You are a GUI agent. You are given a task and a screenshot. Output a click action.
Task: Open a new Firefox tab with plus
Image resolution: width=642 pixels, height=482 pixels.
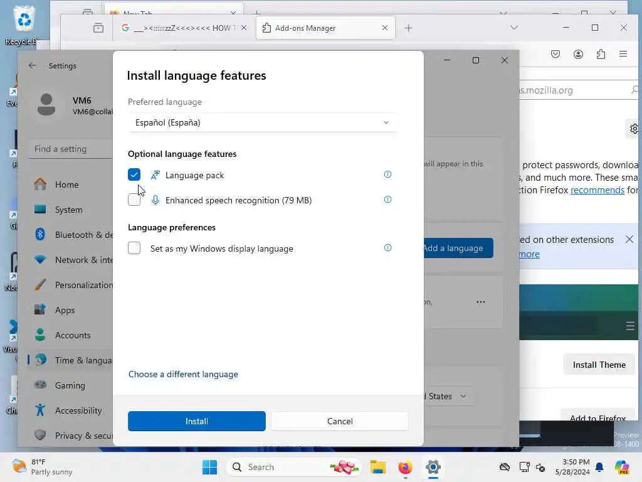coord(408,28)
